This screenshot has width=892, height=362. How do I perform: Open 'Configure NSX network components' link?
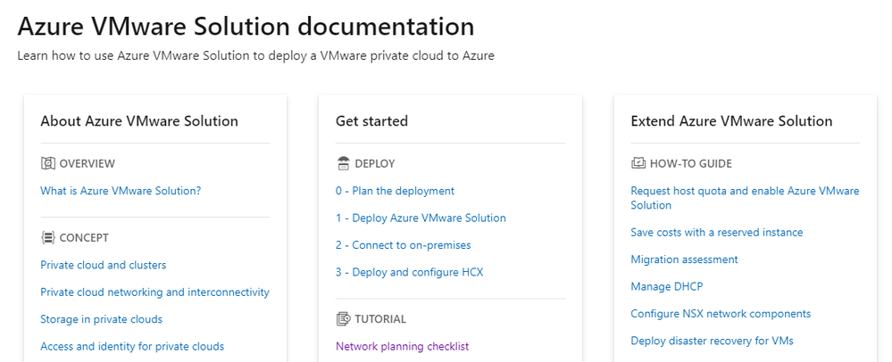[721, 314]
